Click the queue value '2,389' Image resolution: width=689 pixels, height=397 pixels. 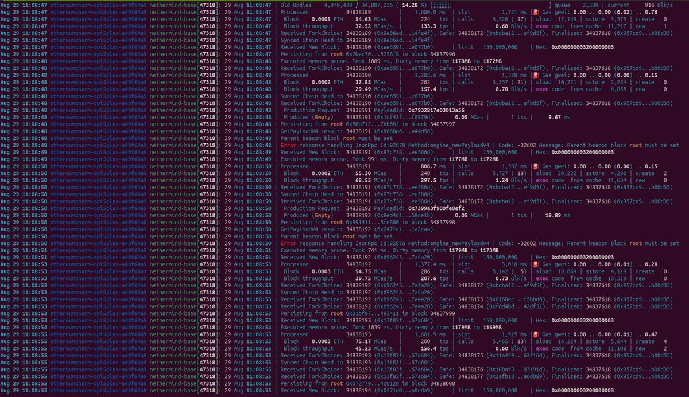[590, 4]
